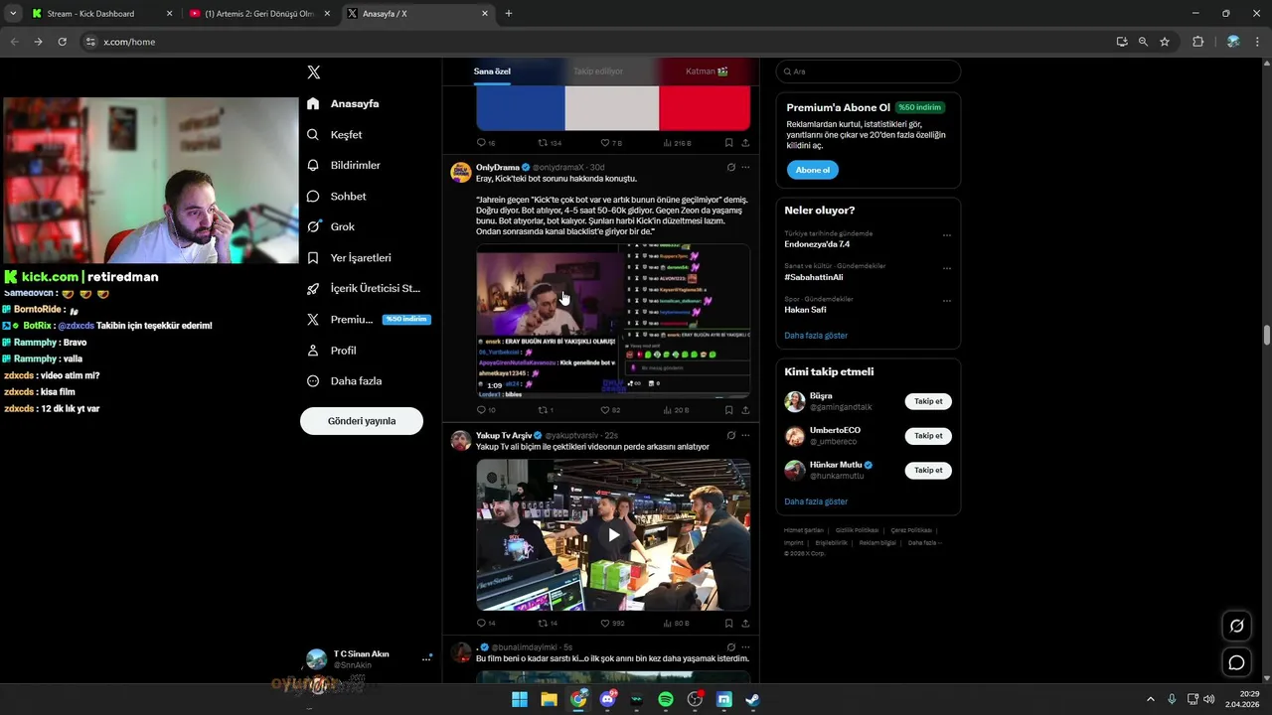Follow Büşra with Takip et
The height and width of the screenshot is (715, 1272).
point(928,401)
